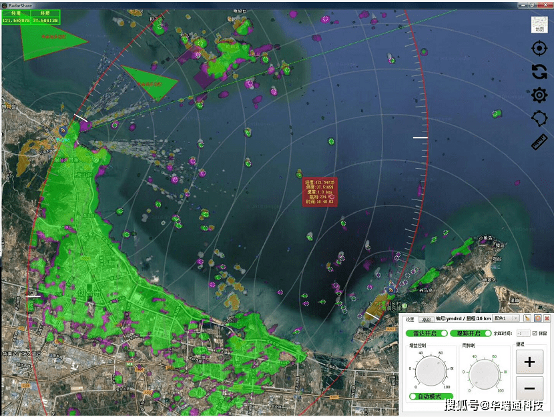The height and width of the screenshot is (417, 554).
Task: Click the broom clear icon in radar panel
Action: point(527,318)
